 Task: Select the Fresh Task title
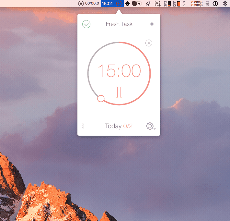(x=119, y=24)
